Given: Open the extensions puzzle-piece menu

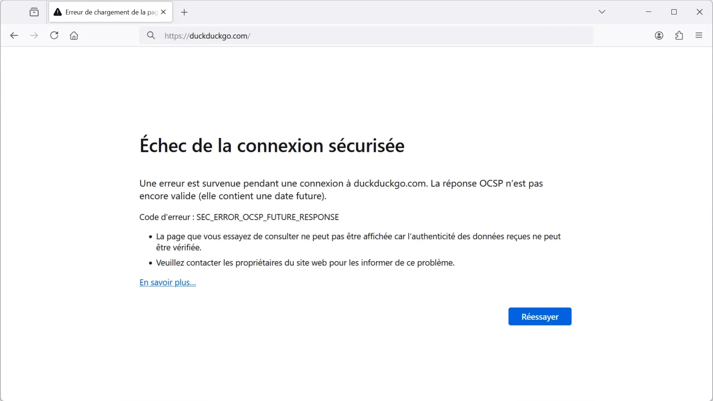Looking at the screenshot, I should coord(679,35).
